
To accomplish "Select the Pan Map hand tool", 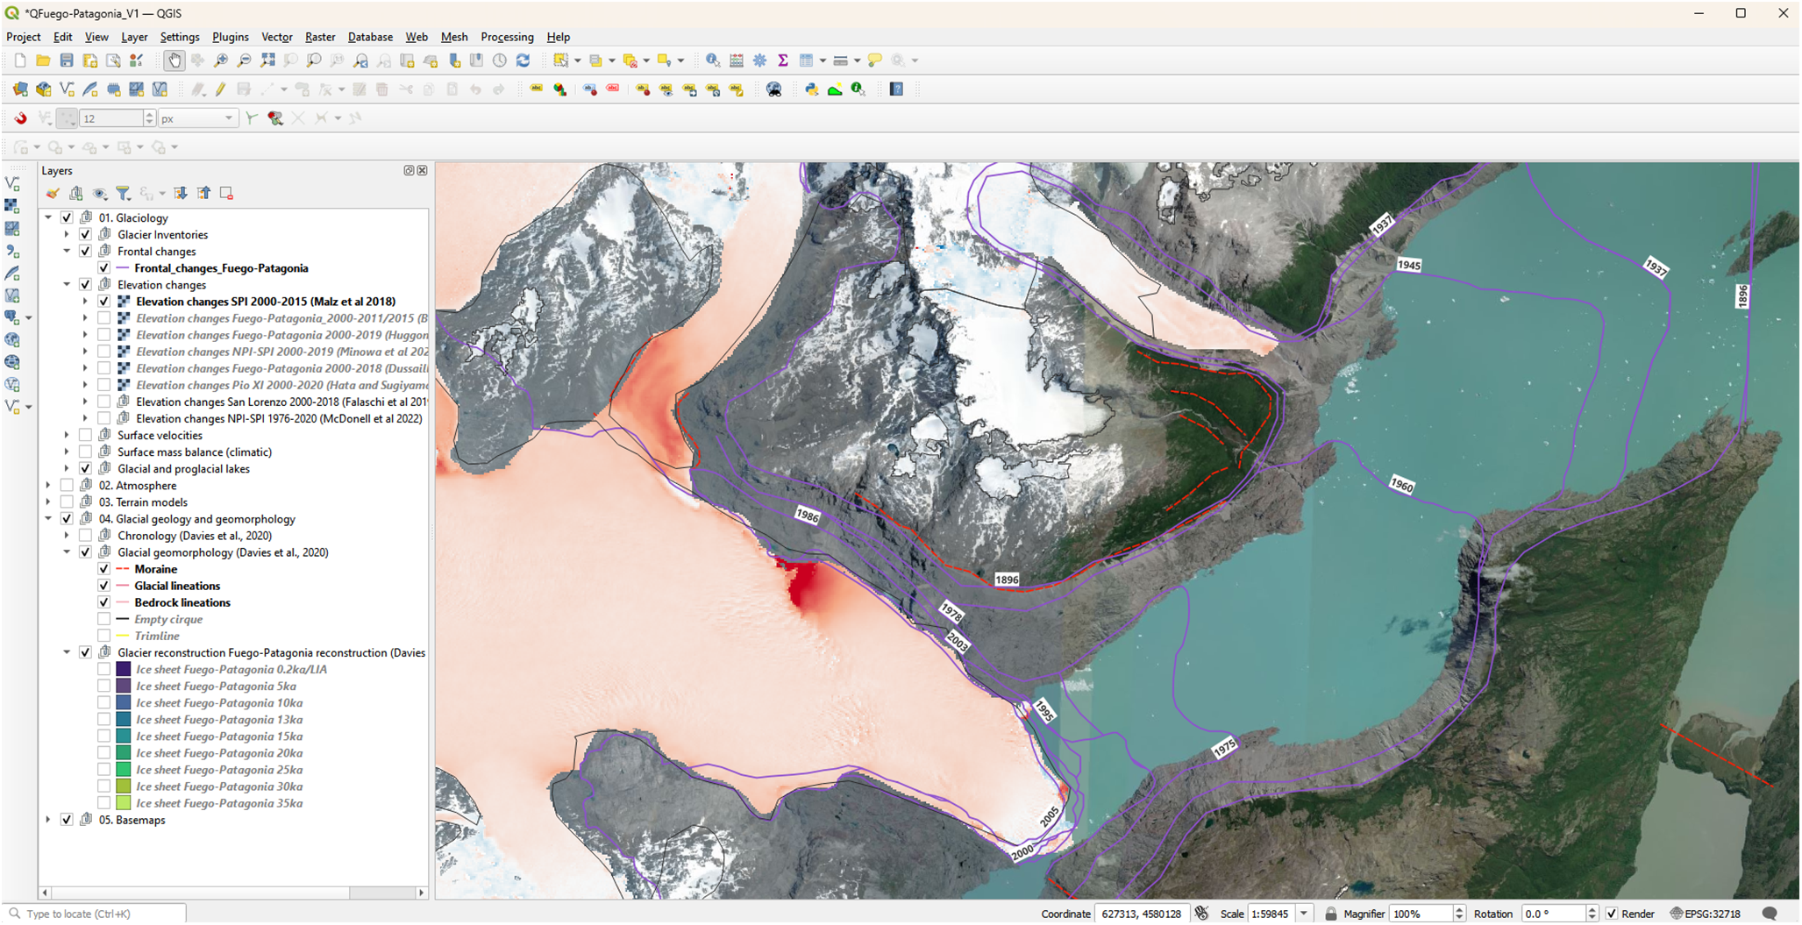I will click(174, 60).
